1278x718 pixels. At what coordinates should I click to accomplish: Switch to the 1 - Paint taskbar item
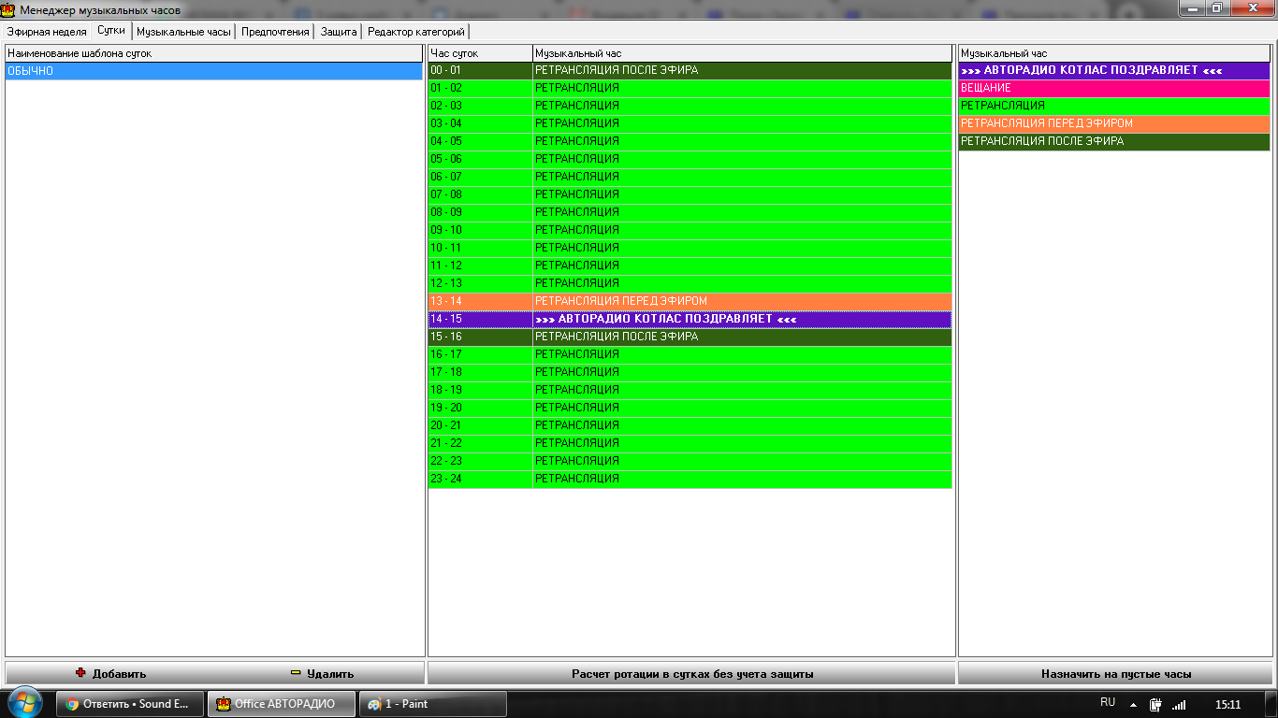(432, 704)
